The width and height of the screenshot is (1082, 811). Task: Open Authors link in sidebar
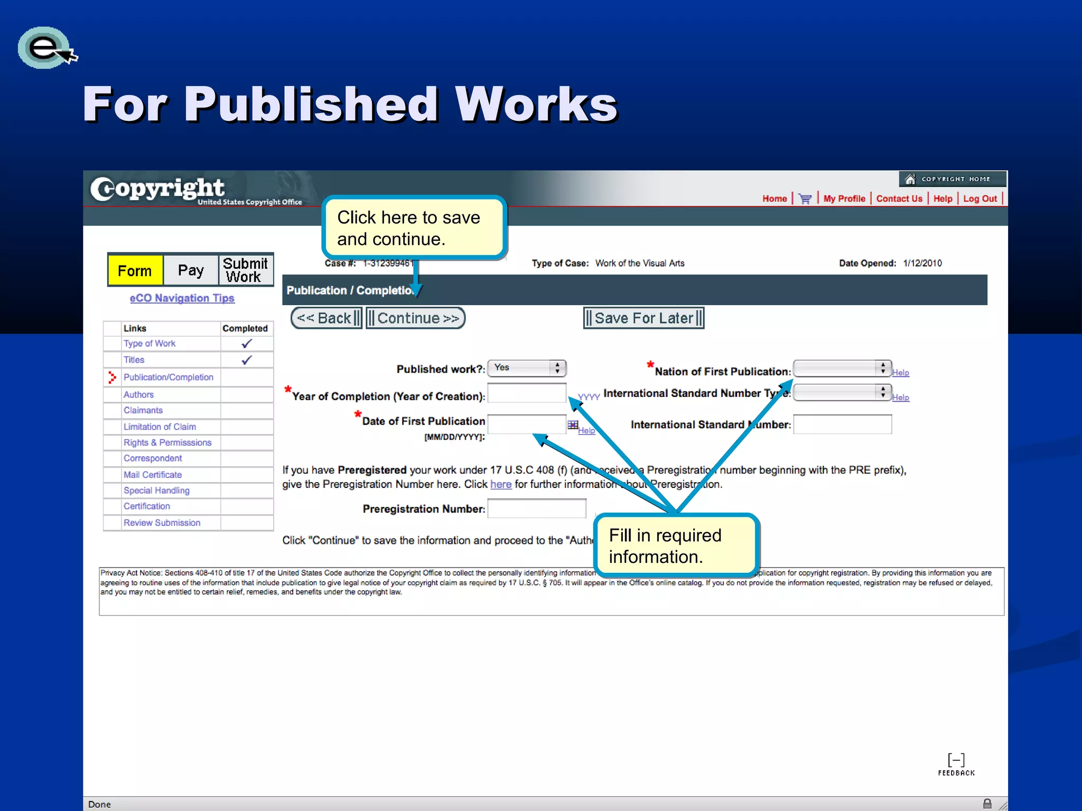(138, 394)
